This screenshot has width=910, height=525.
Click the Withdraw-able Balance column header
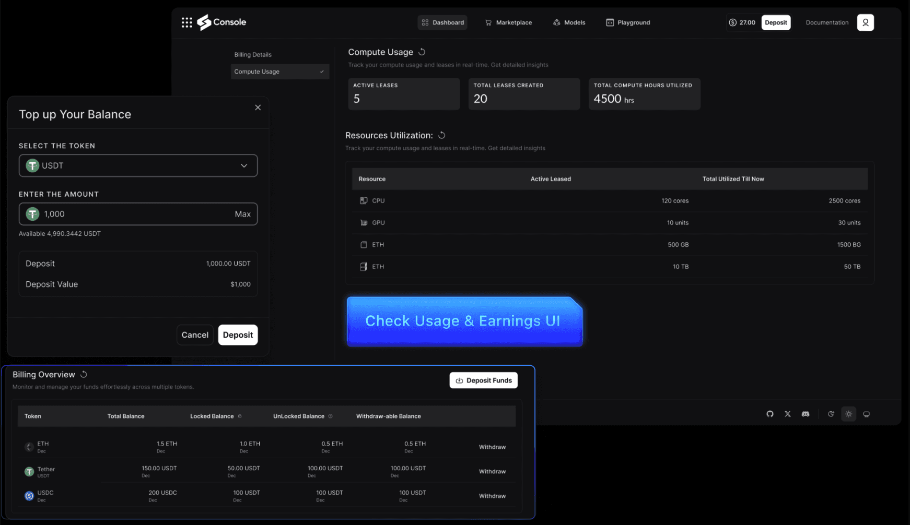coord(389,416)
